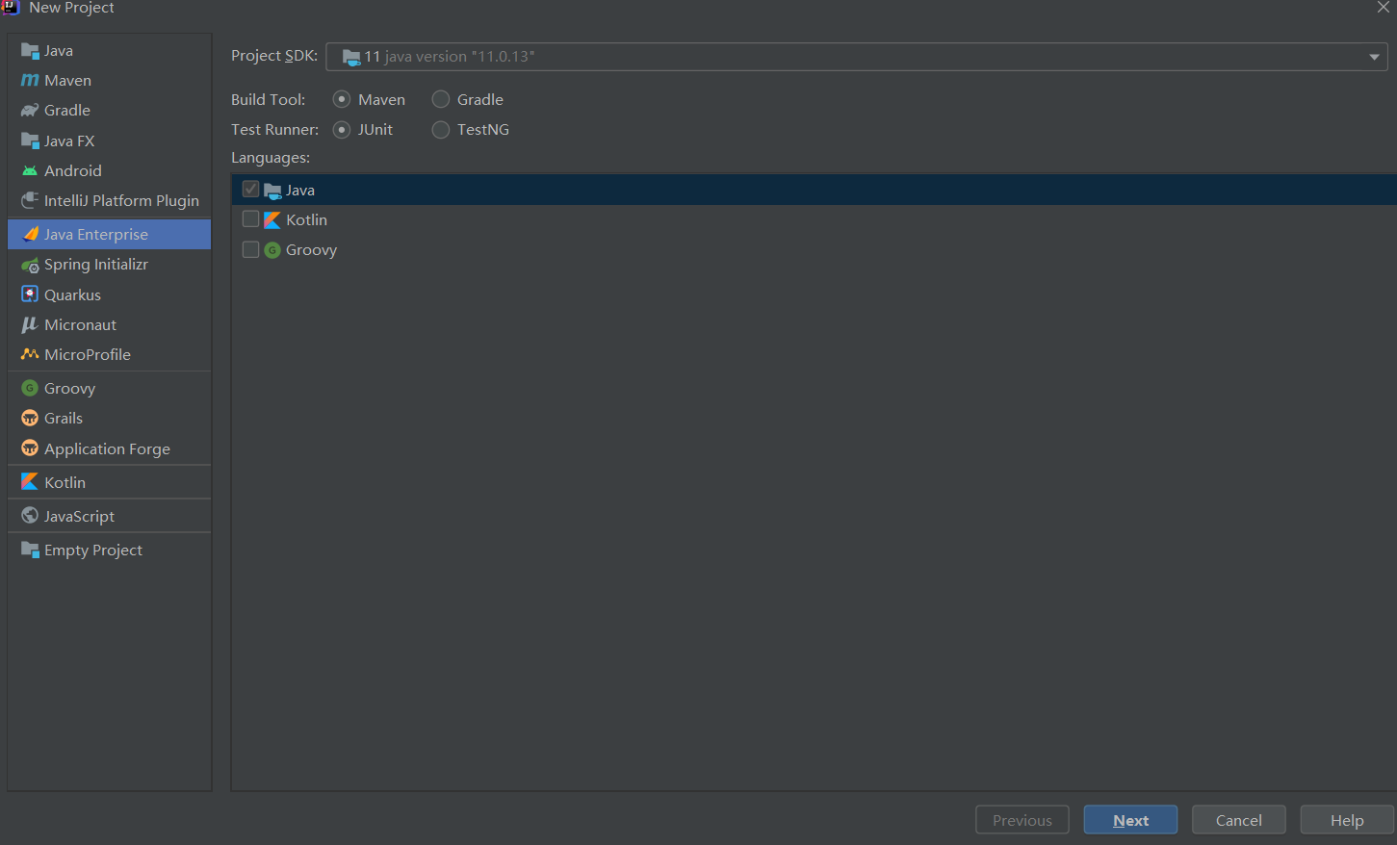Click the Java icon in Languages list
1397x845 pixels.
tap(272, 191)
